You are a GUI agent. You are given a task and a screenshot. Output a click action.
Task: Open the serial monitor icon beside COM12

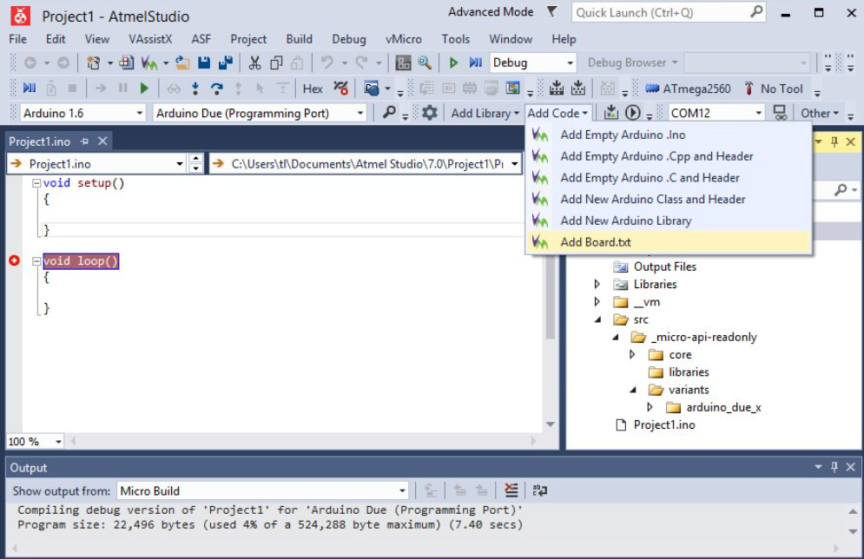pyautogui.click(x=780, y=113)
